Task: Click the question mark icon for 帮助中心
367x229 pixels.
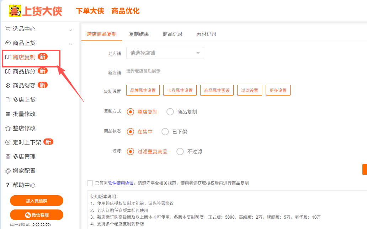Action: tap(8, 185)
